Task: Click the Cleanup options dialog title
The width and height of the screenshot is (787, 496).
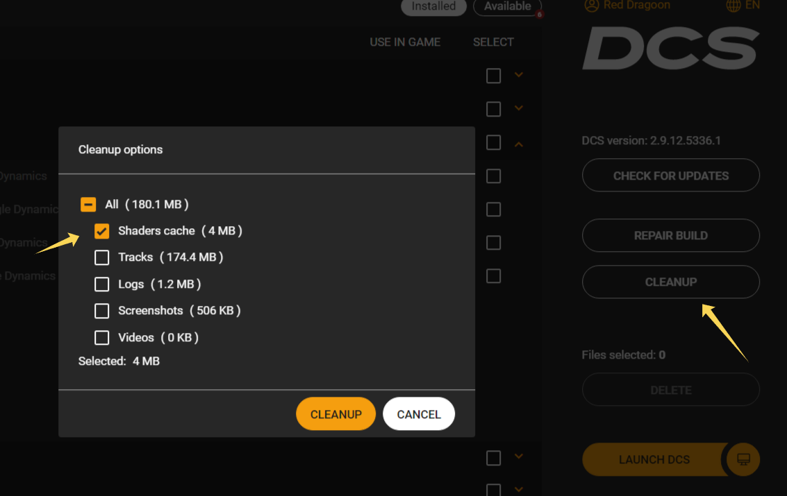Action: tap(120, 150)
